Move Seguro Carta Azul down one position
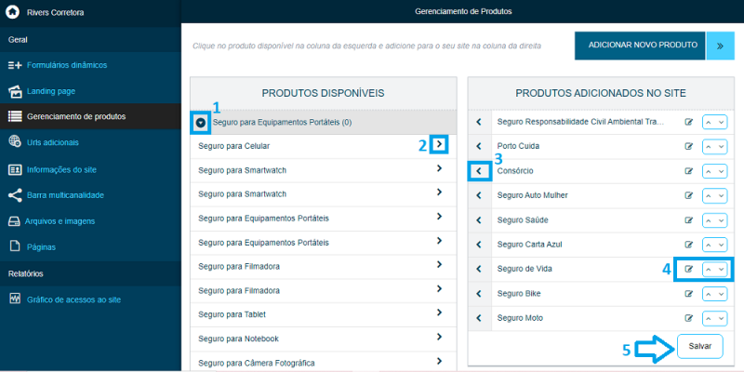 [722, 246]
